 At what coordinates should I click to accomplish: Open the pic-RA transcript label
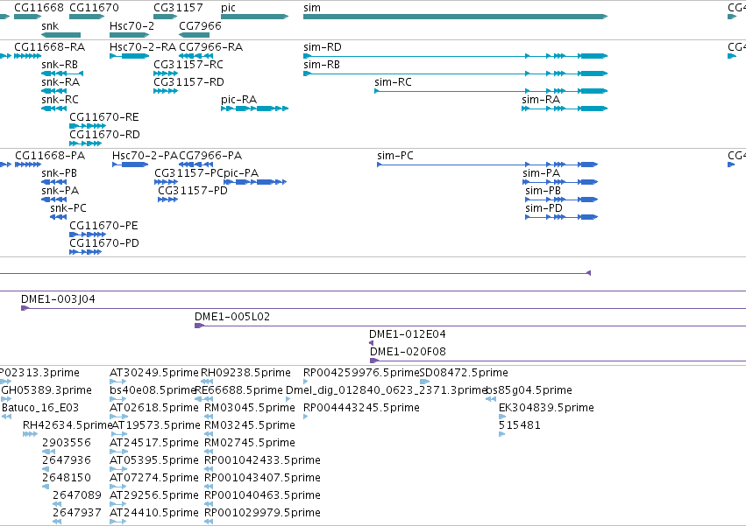(x=238, y=100)
